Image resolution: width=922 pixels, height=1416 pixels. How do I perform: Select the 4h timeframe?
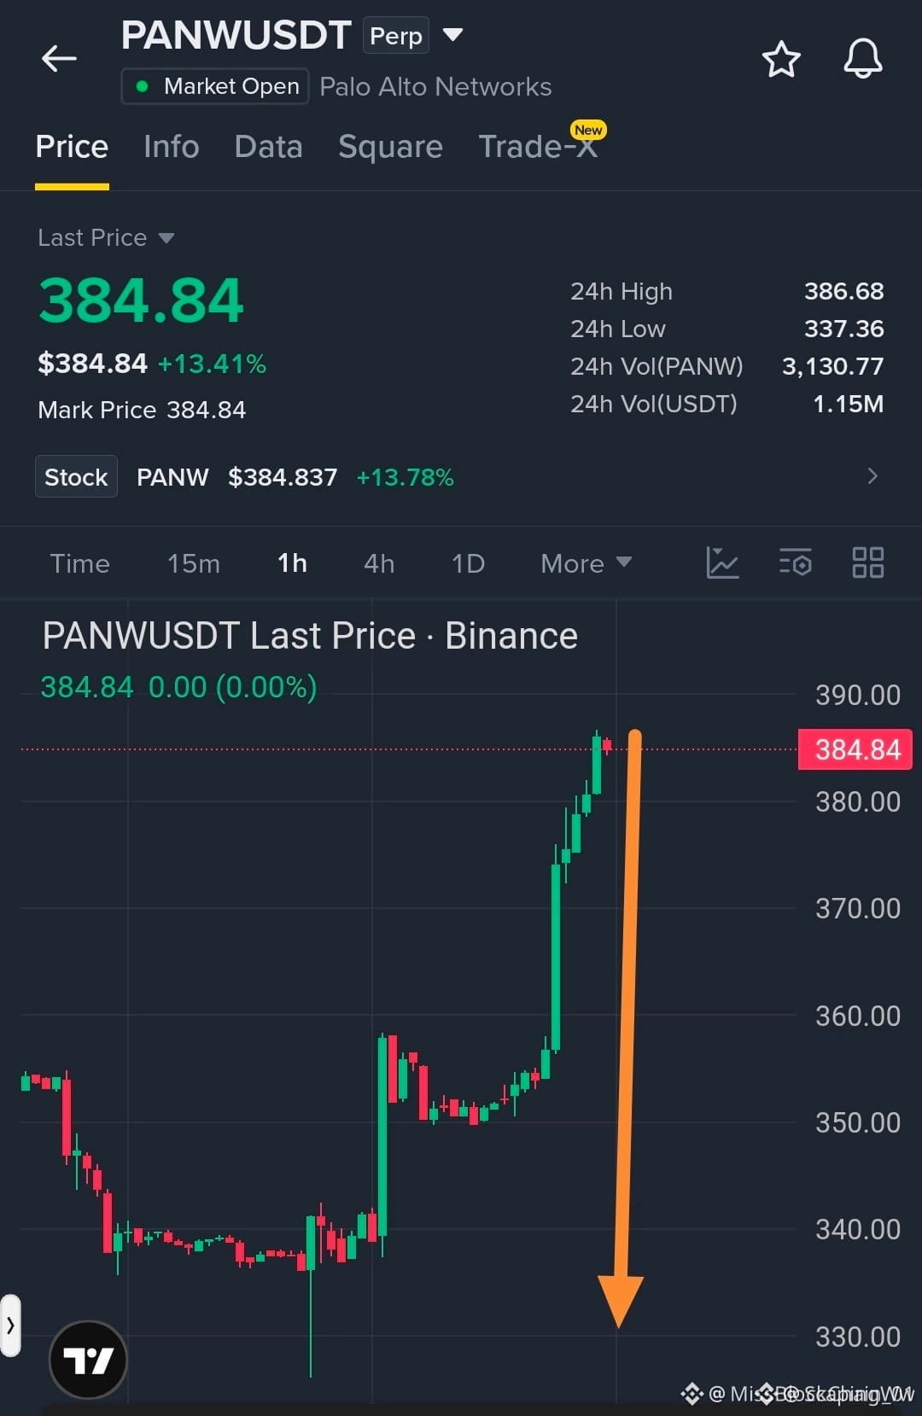pos(379,563)
